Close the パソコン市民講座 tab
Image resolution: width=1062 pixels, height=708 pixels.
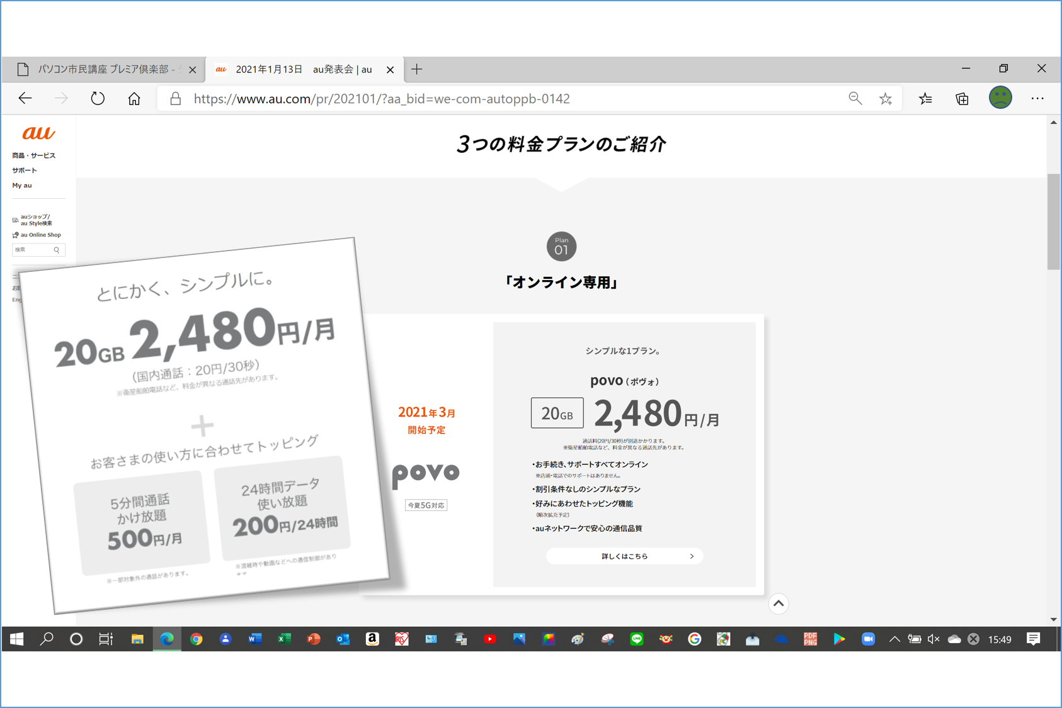pyautogui.click(x=193, y=70)
